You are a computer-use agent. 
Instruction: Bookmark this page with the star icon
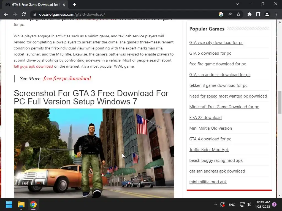pos(238,14)
